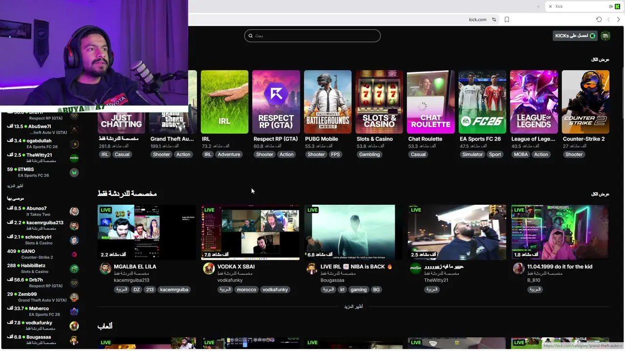This screenshot has width=625, height=351.
Task: Click kacemrguiba213 avatar beside MGALBA EL LILA
Action: click(x=105, y=269)
